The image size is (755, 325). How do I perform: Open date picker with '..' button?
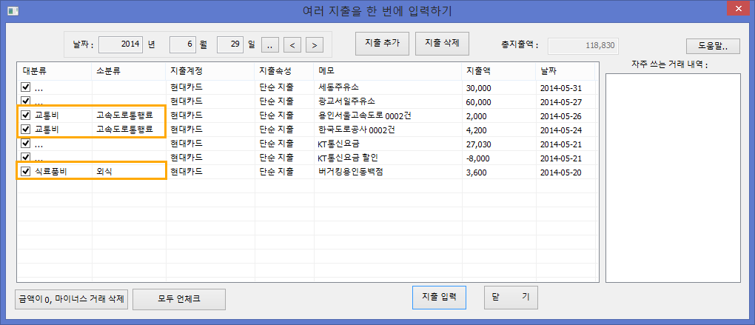[x=270, y=45]
